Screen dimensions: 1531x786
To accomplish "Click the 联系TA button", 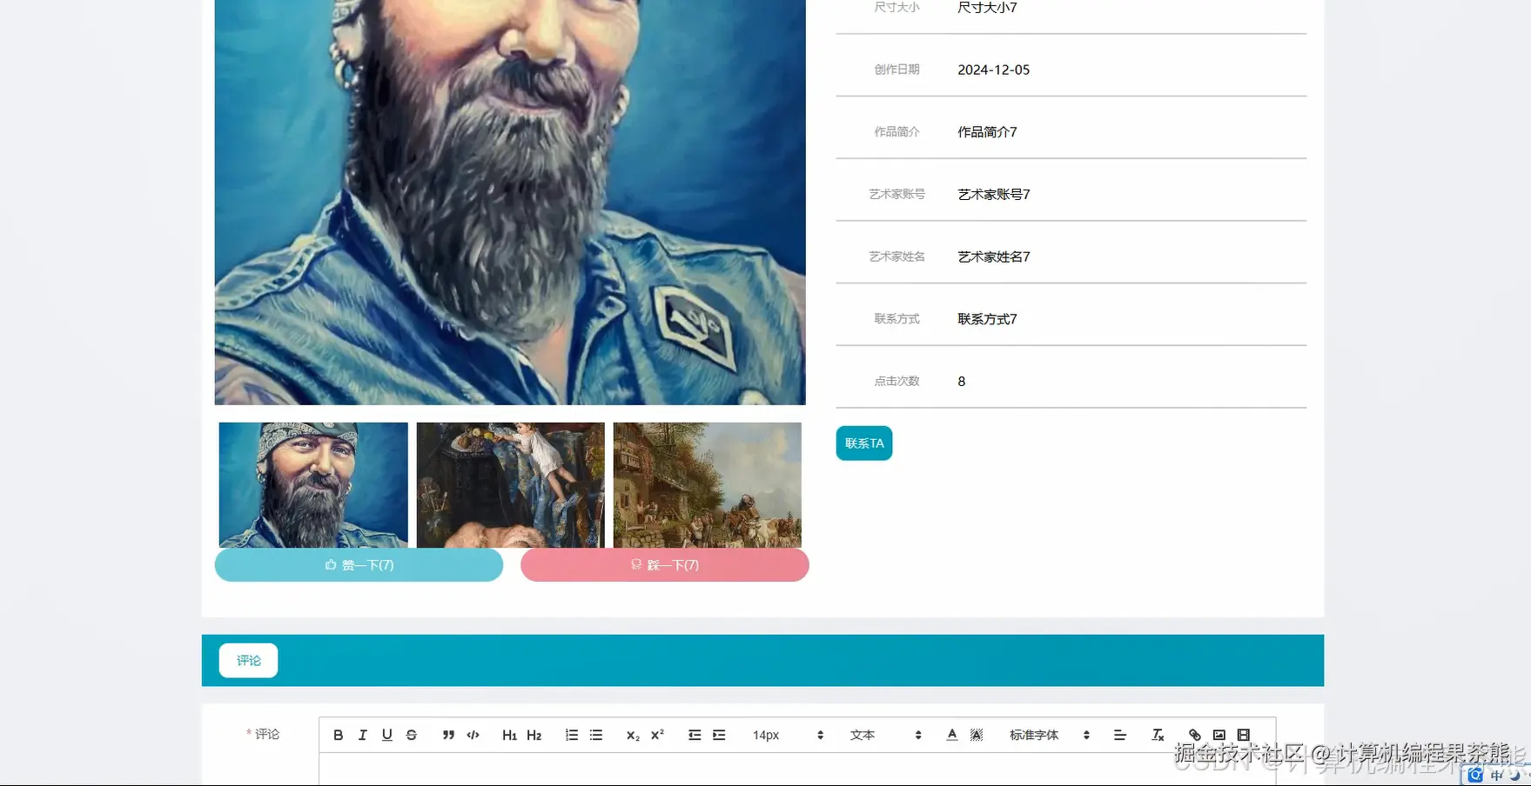I will pos(863,443).
